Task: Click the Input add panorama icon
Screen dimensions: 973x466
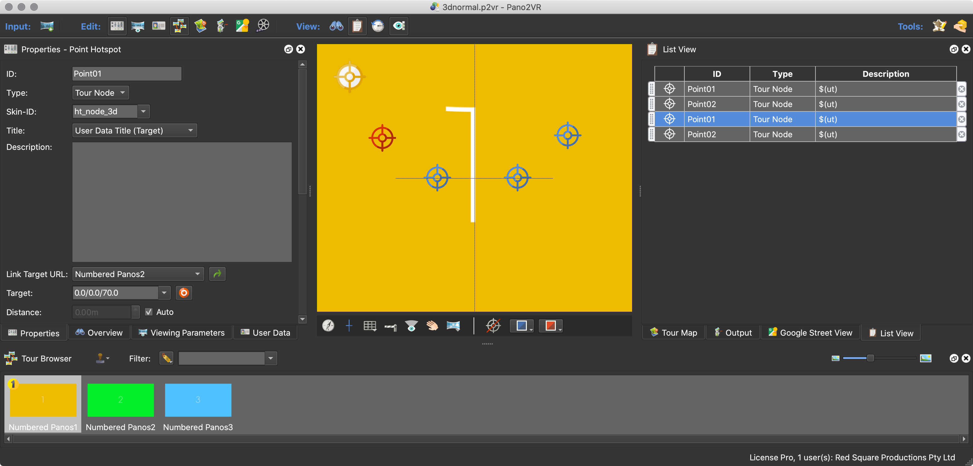Action: (x=47, y=26)
